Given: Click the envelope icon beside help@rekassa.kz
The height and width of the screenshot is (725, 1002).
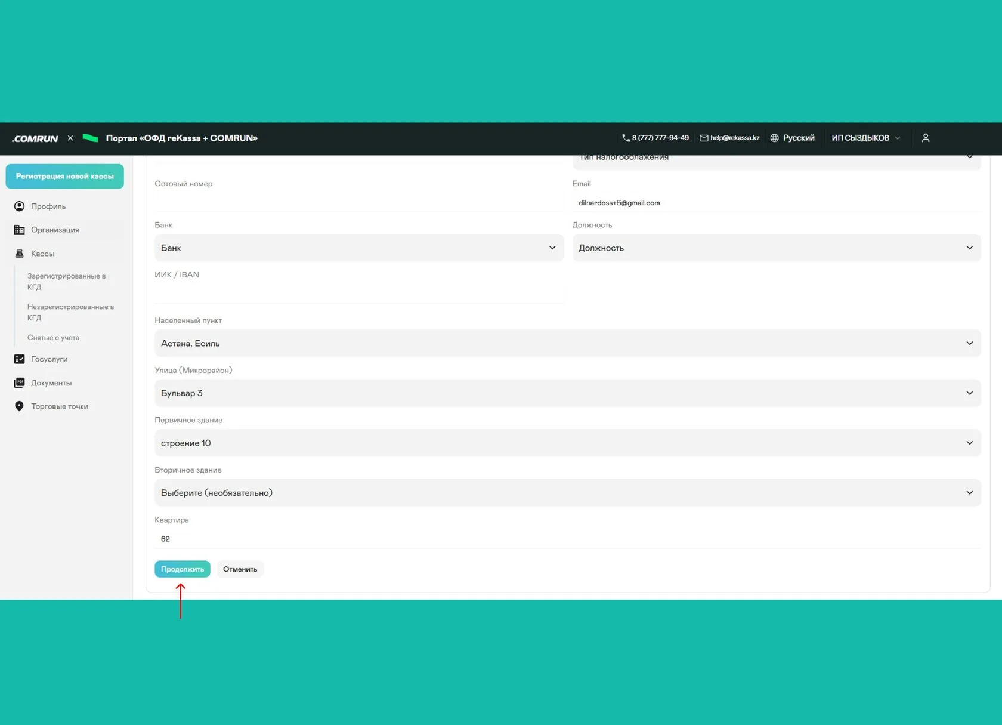Looking at the screenshot, I should pos(704,138).
